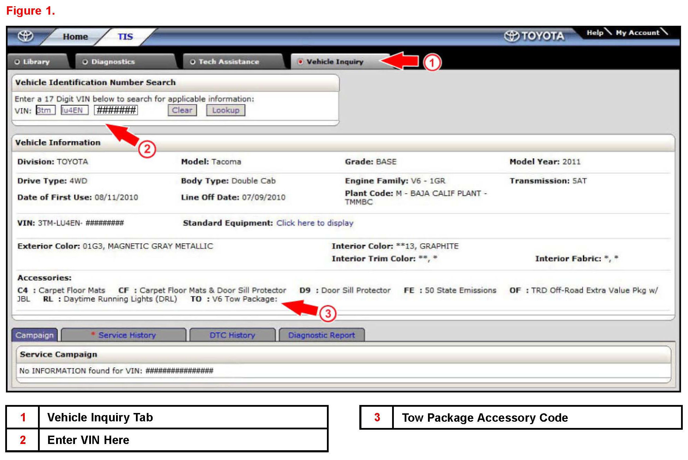Switch to the TIS tab
Viewport: 688px width, 460px height.
pyautogui.click(x=125, y=37)
